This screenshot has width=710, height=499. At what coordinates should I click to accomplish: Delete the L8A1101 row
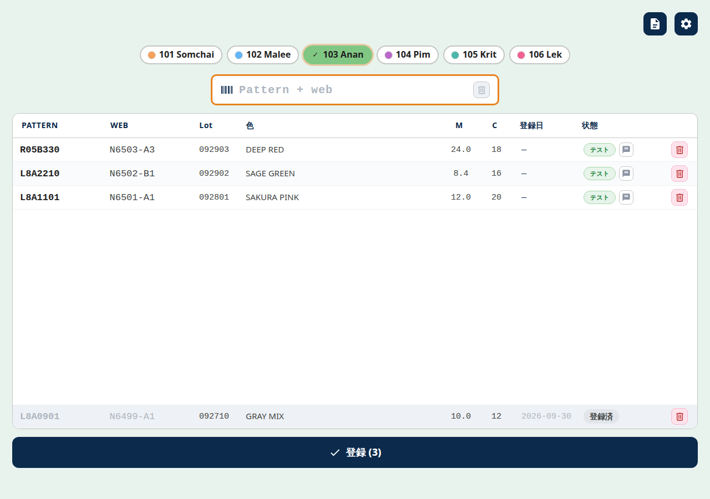pos(679,197)
